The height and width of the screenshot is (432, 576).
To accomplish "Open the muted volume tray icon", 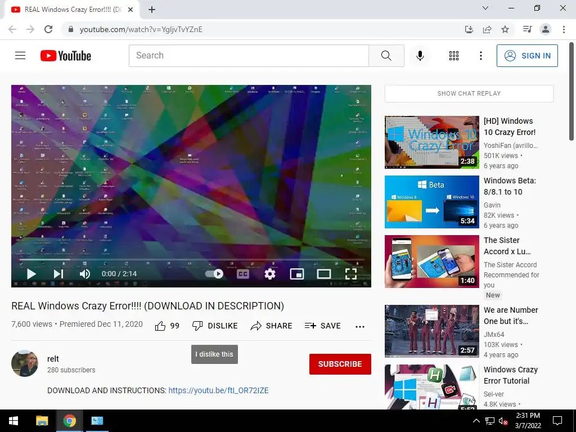I will [x=503, y=421].
